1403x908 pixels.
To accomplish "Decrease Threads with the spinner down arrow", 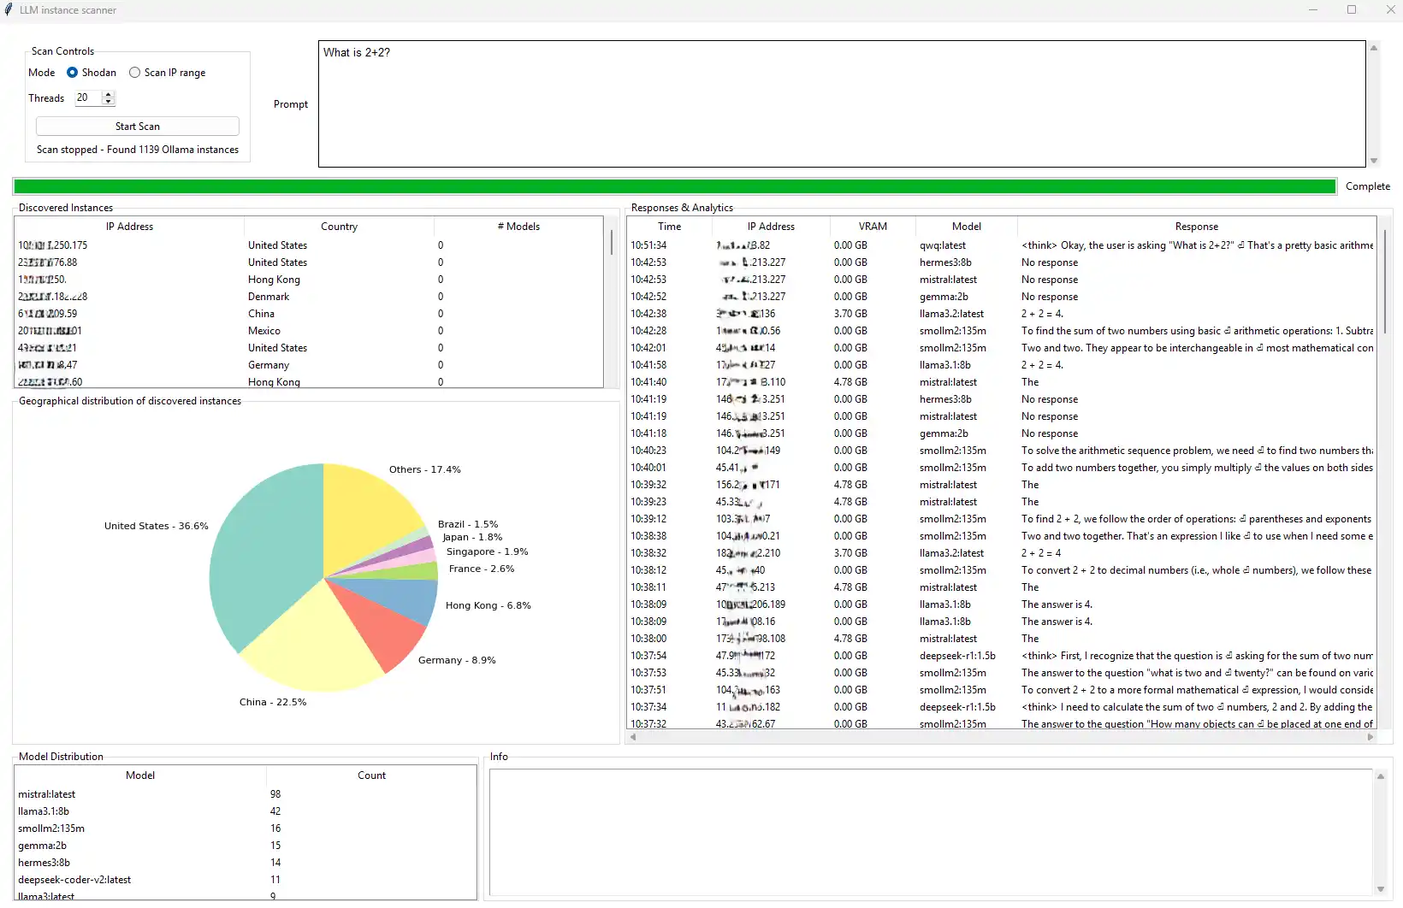I will click(108, 102).
